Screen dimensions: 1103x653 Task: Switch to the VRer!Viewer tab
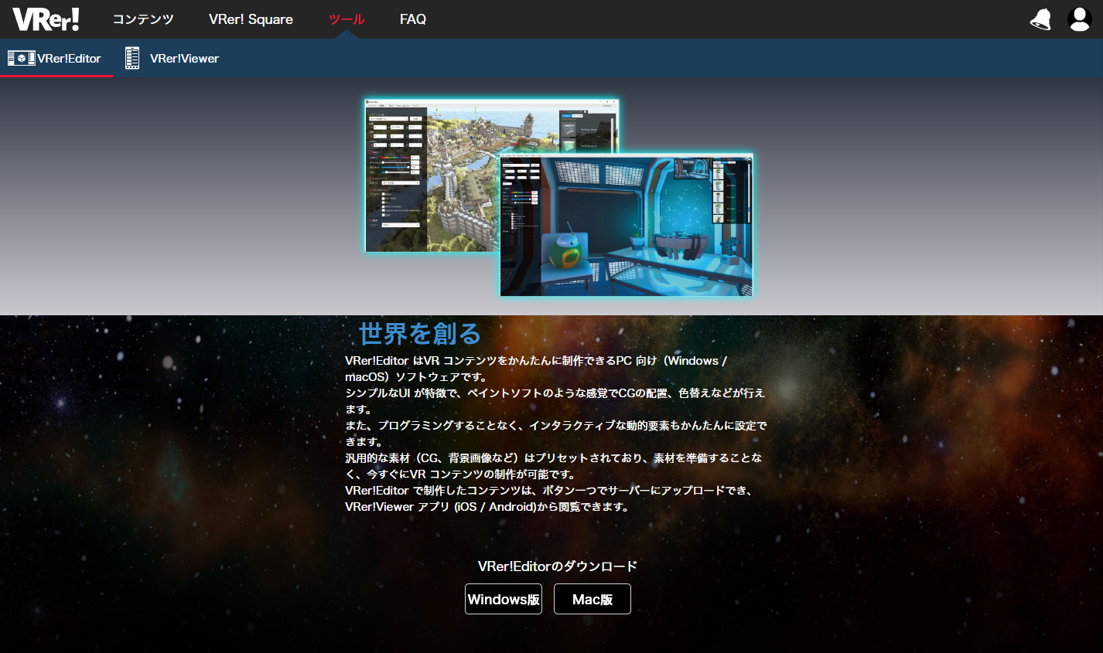point(172,58)
